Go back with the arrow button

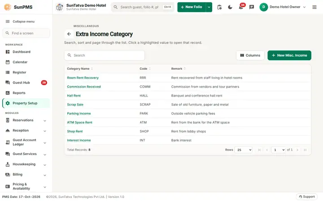(x=69, y=34)
